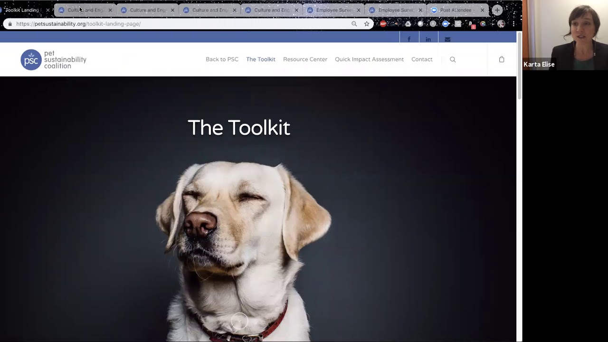The width and height of the screenshot is (608, 342).
Task: Open the Amazon assistant extension icon
Action: point(471,24)
